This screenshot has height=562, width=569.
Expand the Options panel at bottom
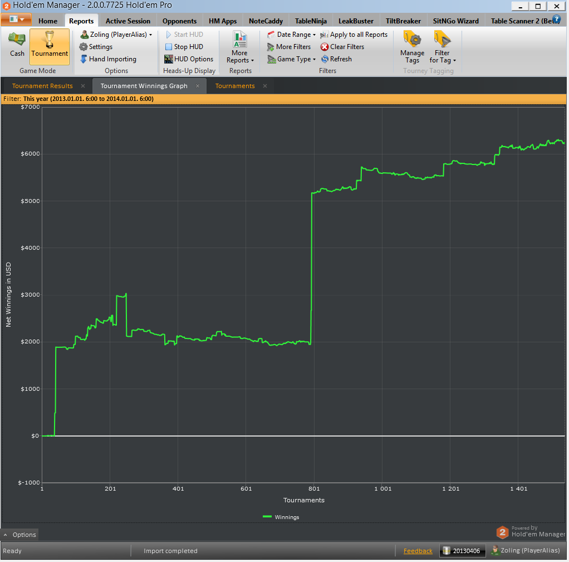tap(20, 535)
